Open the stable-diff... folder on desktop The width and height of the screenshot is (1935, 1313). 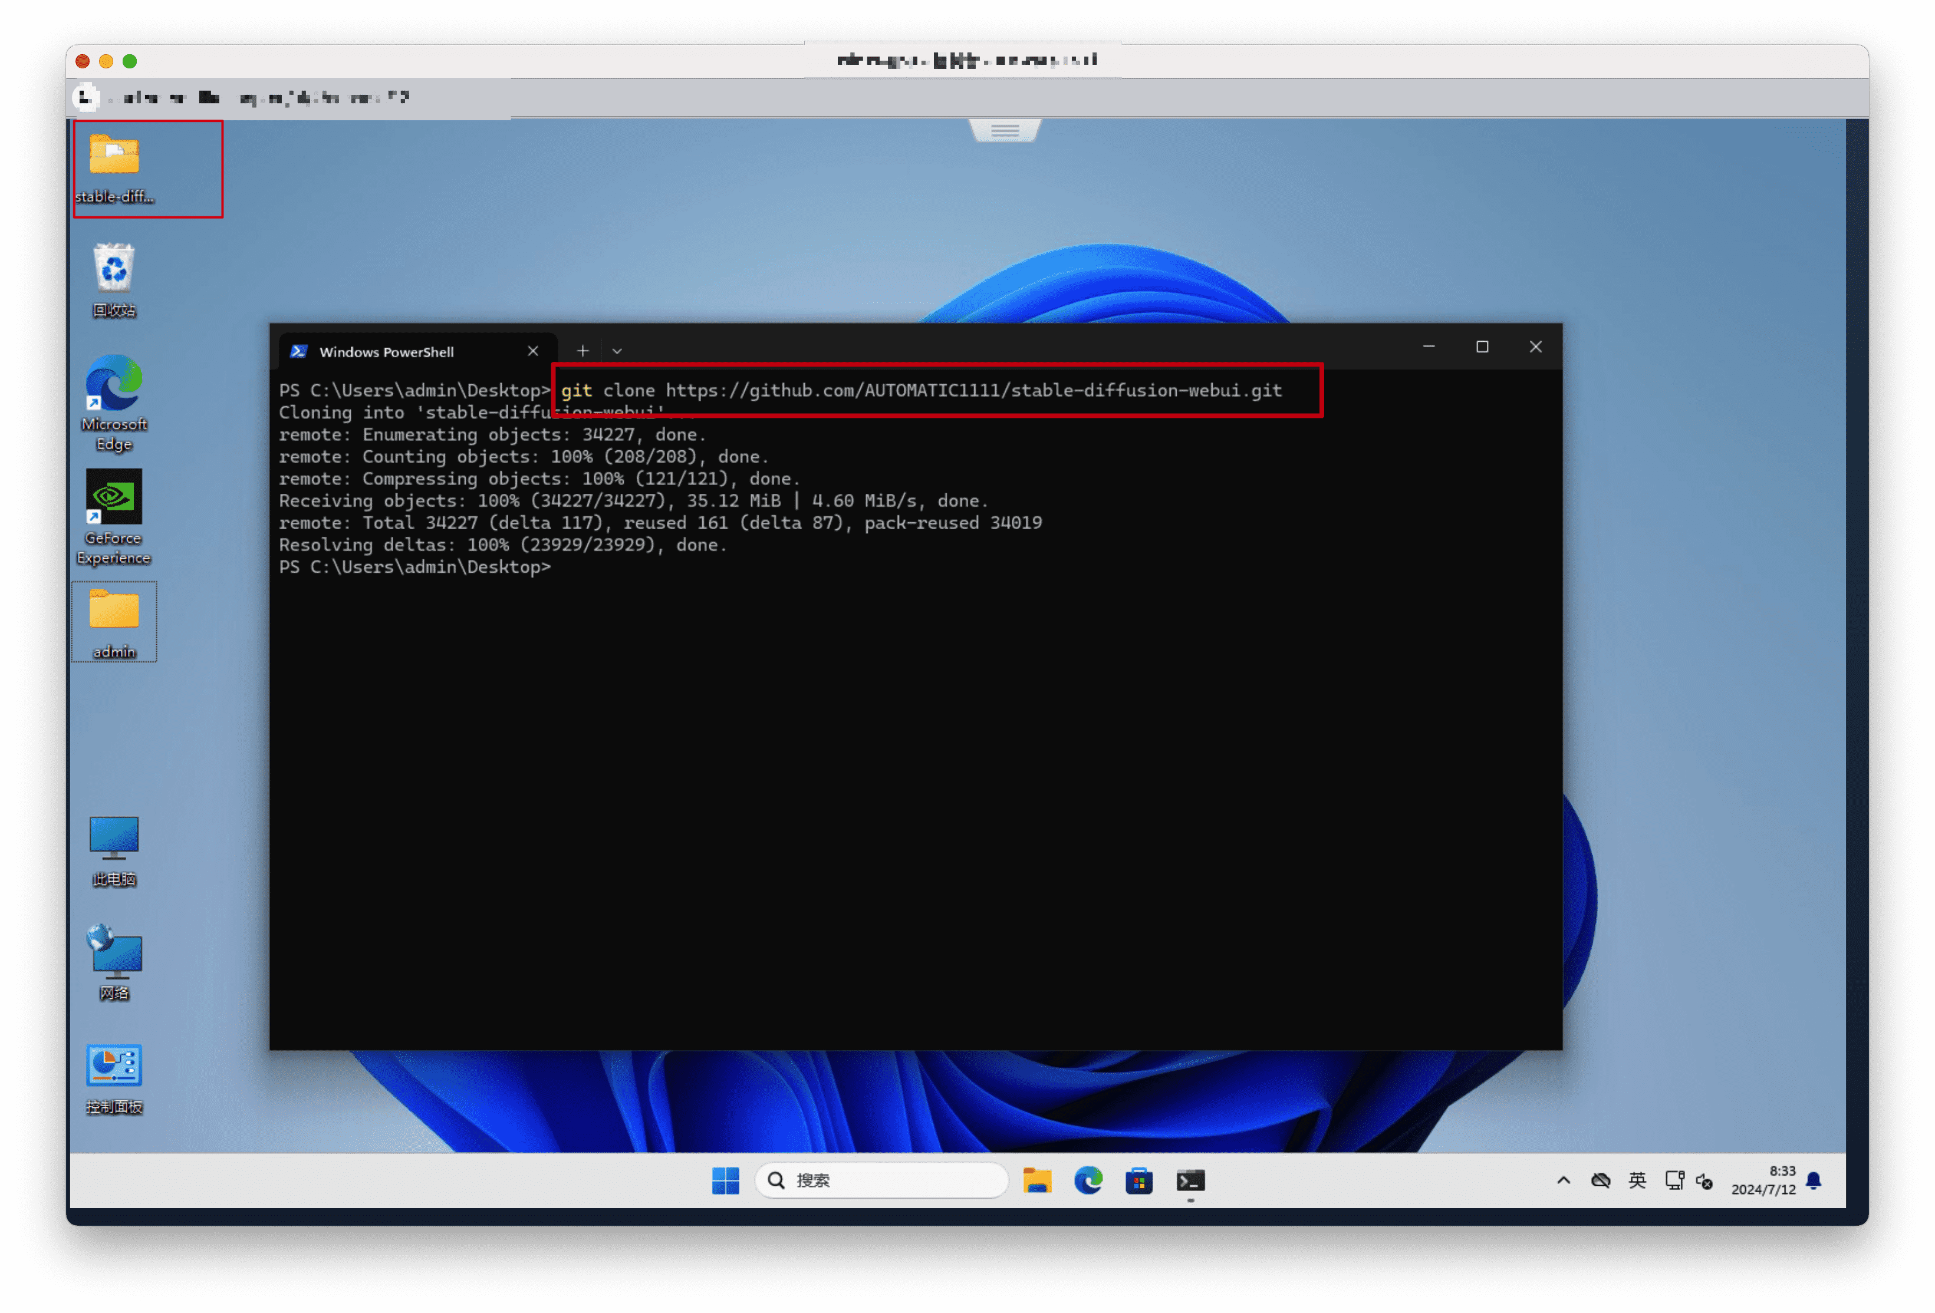click(x=114, y=156)
